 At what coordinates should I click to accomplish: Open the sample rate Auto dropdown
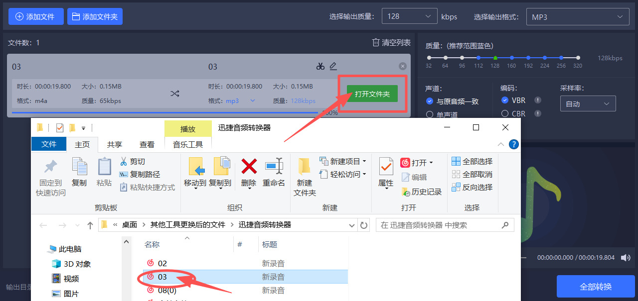588,104
